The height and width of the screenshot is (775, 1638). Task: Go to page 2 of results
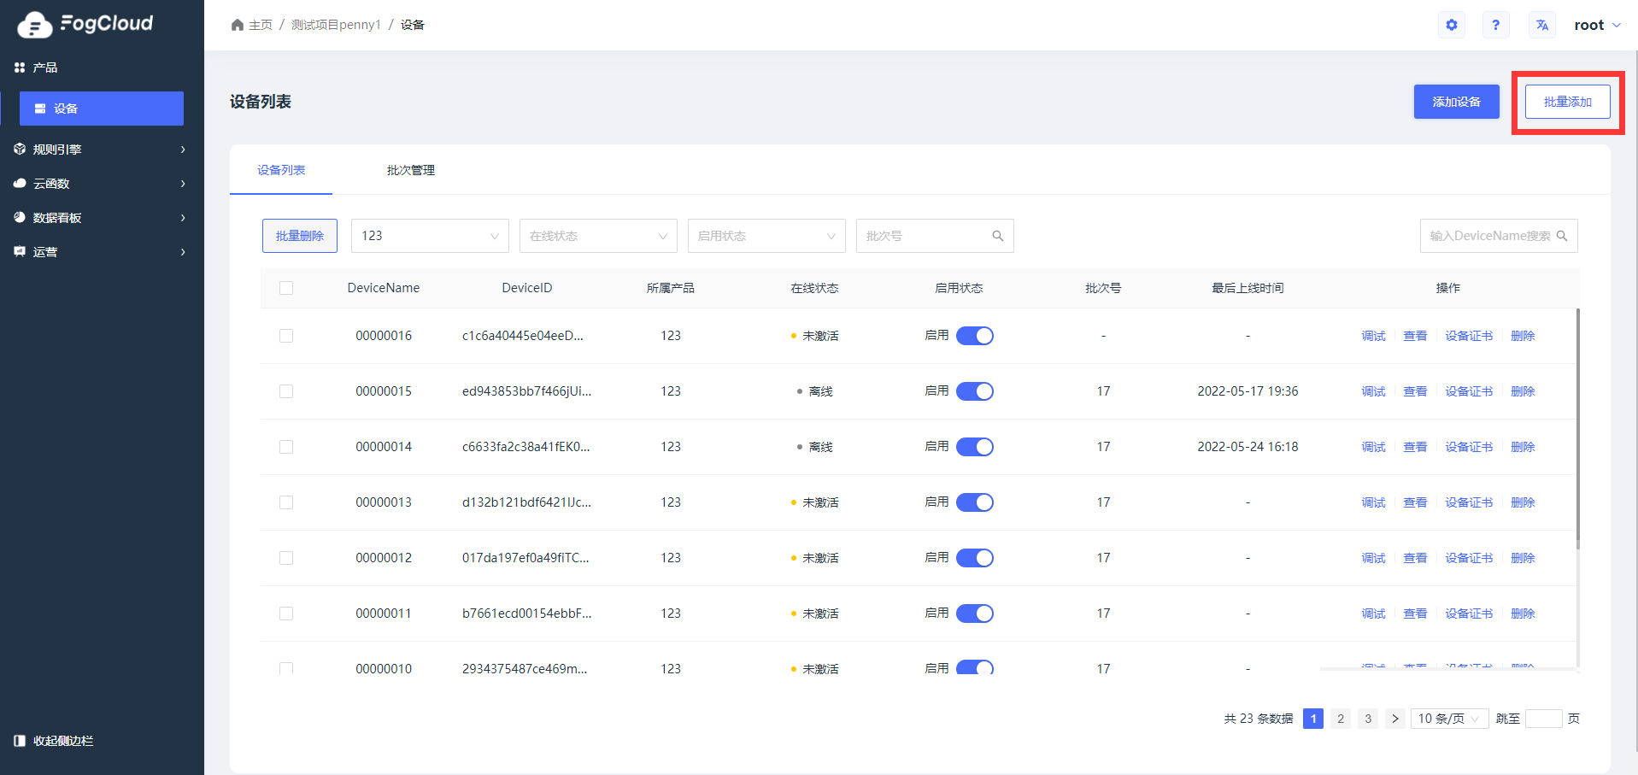(x=1341, y=719)
